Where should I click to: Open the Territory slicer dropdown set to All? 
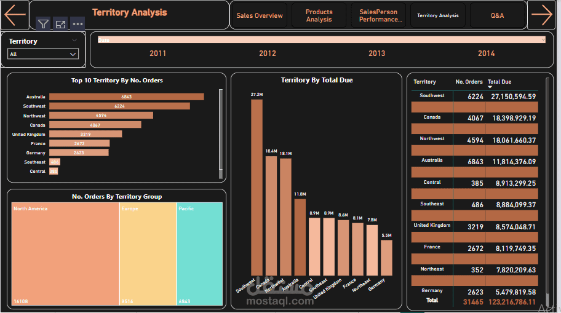[43, 54]
